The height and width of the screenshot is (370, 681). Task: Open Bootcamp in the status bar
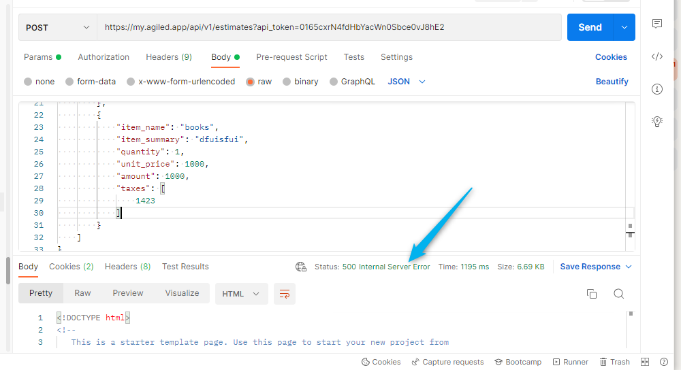click(x=518, y=362)
